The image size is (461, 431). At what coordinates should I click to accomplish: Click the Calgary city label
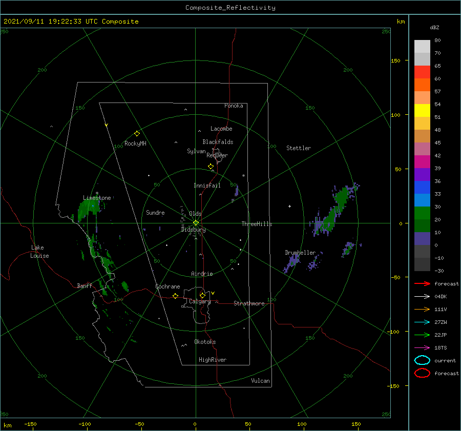(200, 301)
